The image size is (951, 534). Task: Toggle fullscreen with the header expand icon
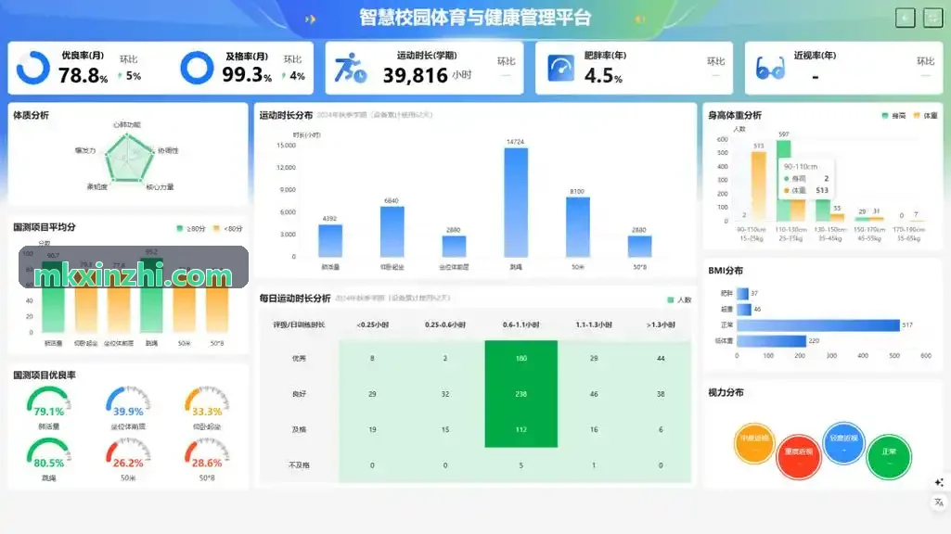(932, 19)
